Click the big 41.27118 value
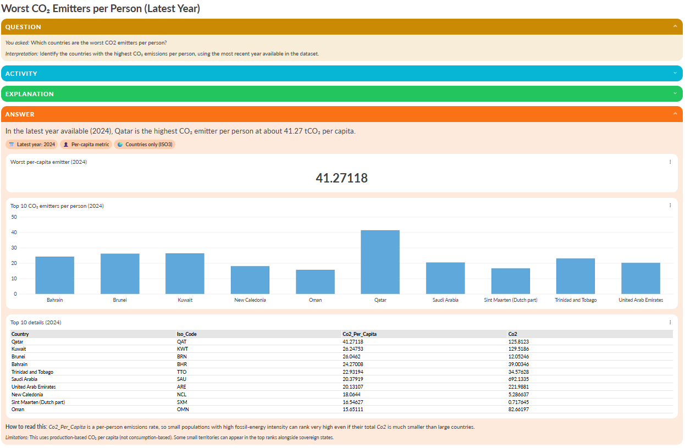 341,178
